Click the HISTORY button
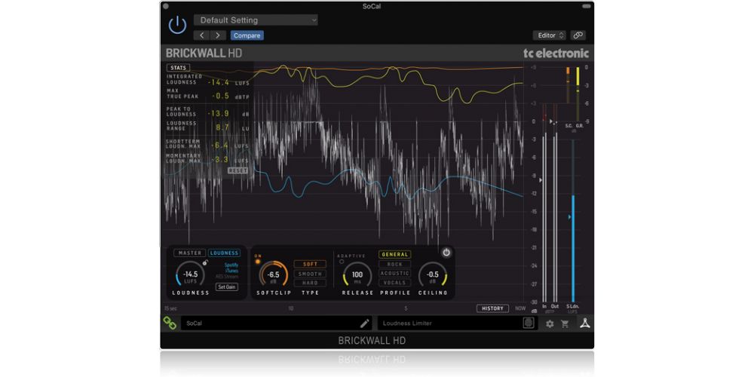This screenshot has width=754, height=377. click(x=493, y=308)
